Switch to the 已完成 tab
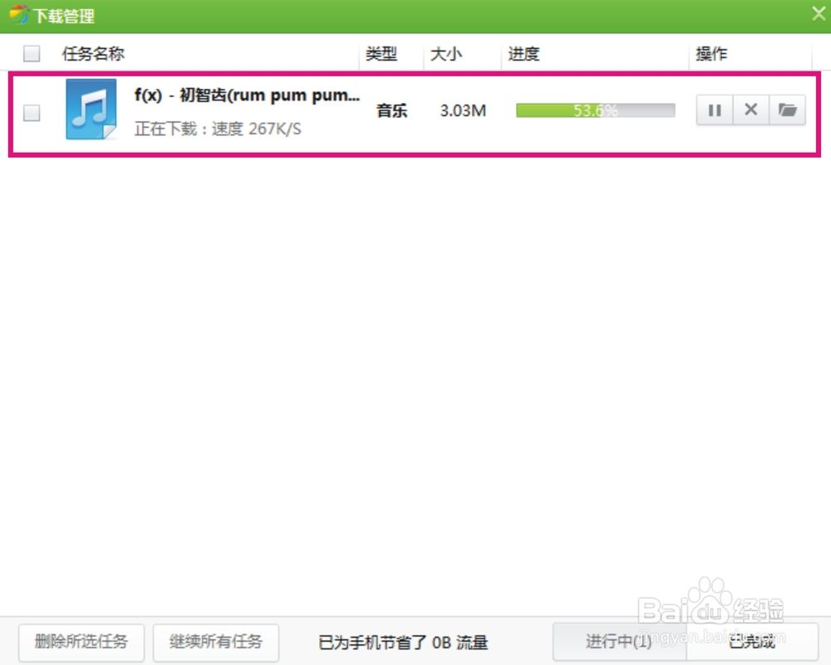 click(752, 642)
